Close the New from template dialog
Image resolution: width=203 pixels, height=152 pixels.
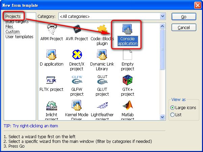coord(198,5)
